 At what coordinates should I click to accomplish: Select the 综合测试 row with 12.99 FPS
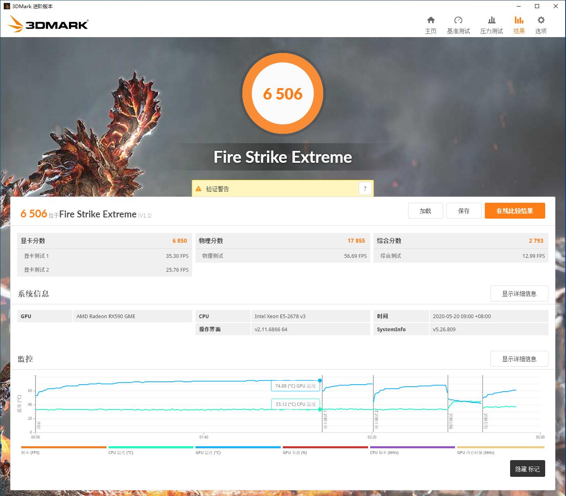pyautogui.click(x=461, y=256)
